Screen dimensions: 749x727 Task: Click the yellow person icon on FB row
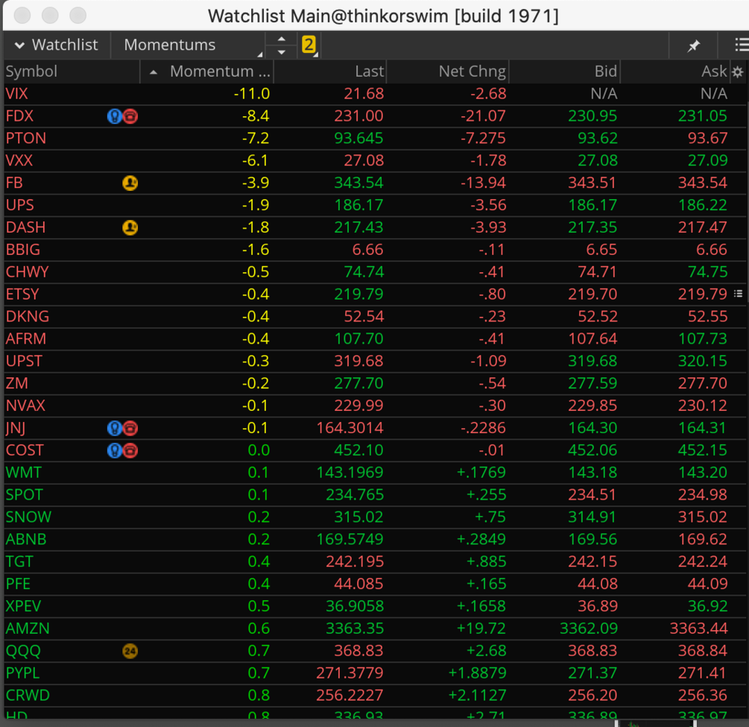(130, 183)
